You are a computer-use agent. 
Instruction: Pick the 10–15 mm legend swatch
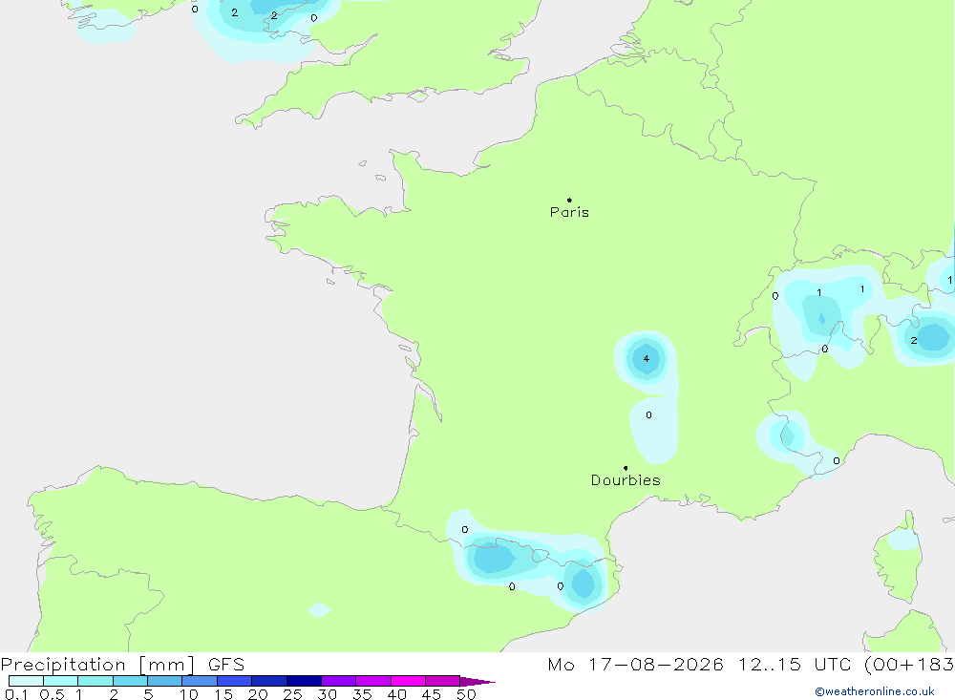point(200,681)
